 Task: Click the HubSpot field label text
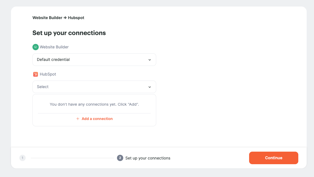click(x=48, y=74)
